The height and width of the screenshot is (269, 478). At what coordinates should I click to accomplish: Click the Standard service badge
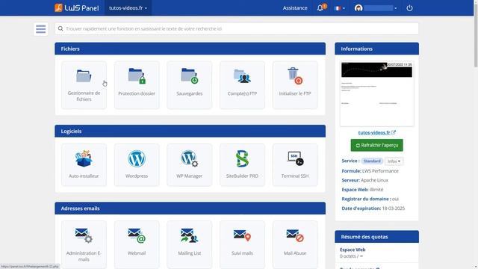point(372,161)
